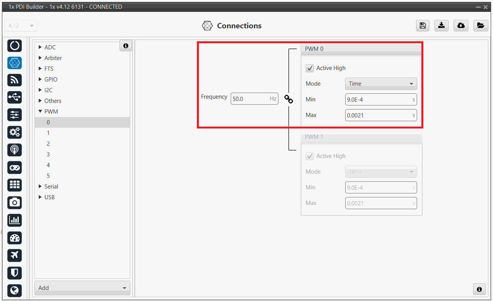Open the globe icon in sidebar

pyautogui.click(x=15, y=290)
